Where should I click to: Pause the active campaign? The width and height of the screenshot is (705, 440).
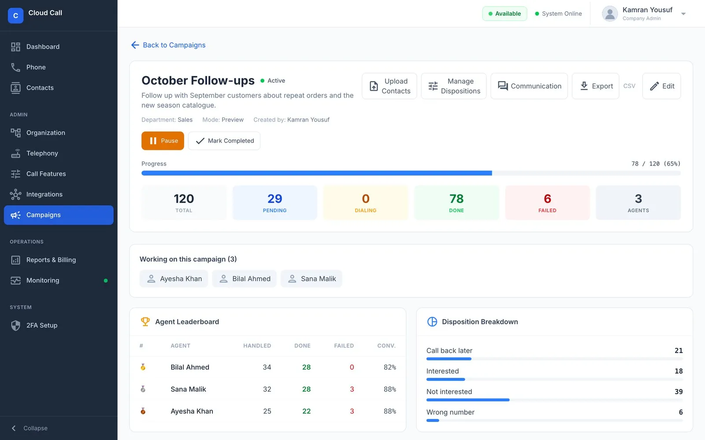tap(163, 141)
